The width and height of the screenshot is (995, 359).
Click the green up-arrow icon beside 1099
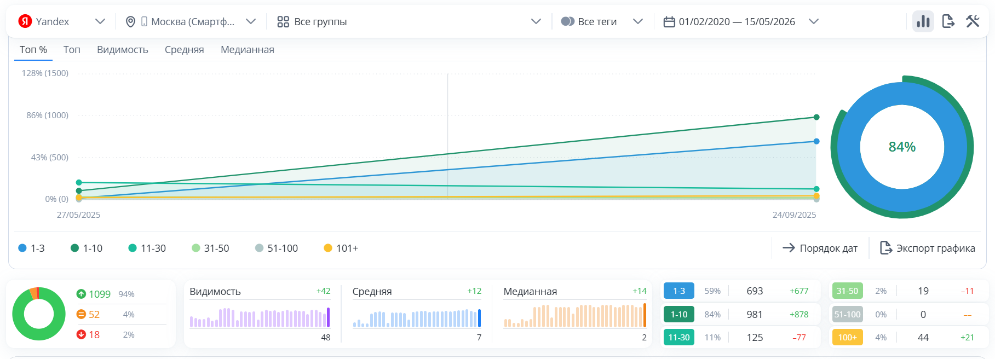(x=81, y=294)
